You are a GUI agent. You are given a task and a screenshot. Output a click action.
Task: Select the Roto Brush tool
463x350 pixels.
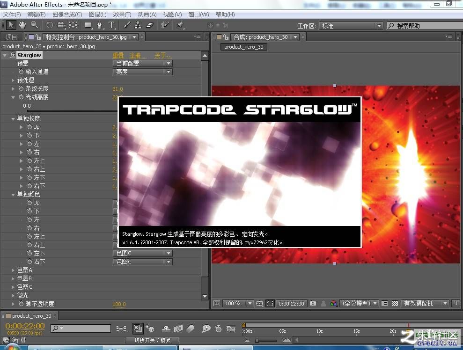pyautogui.click(x=165, y=25)
